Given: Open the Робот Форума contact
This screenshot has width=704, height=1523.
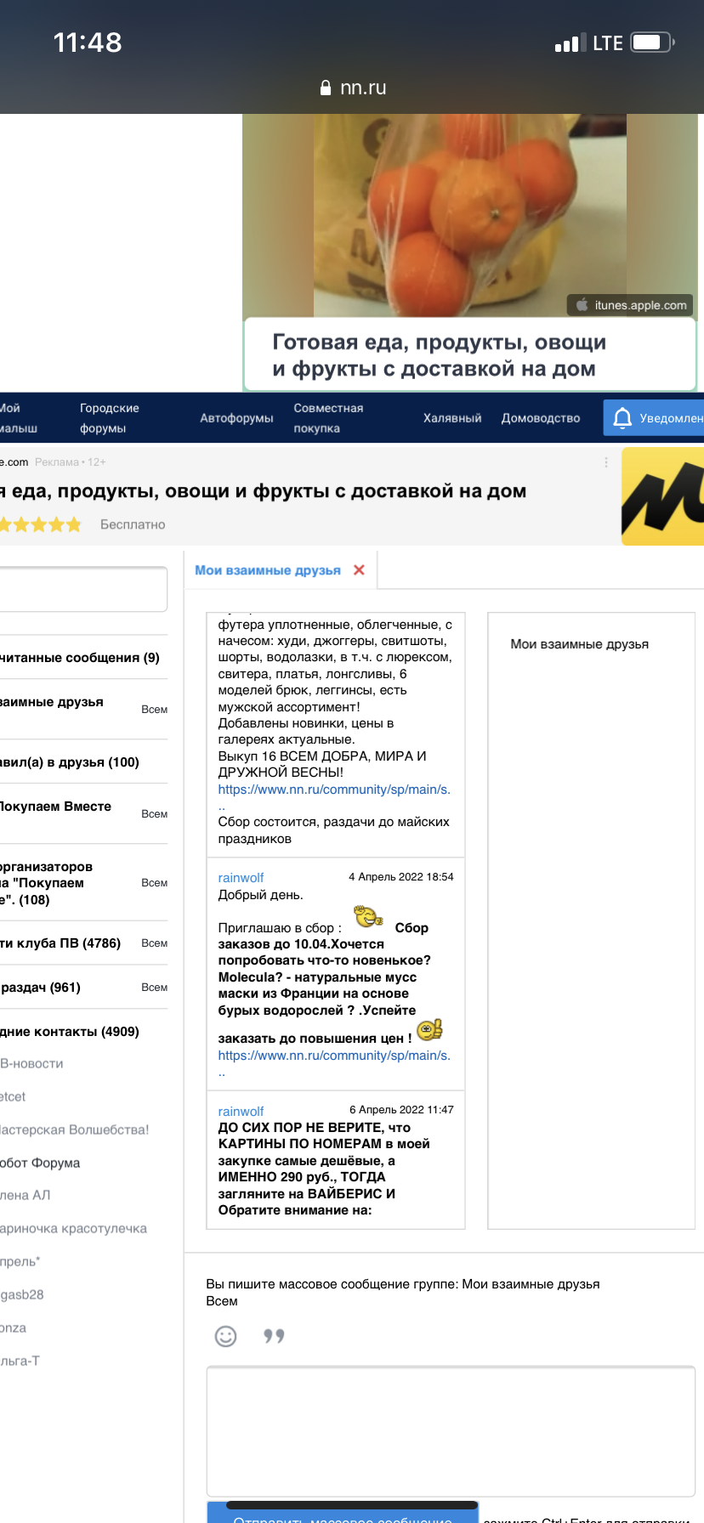Looking at the screenshot, I should pos(41,1163).
